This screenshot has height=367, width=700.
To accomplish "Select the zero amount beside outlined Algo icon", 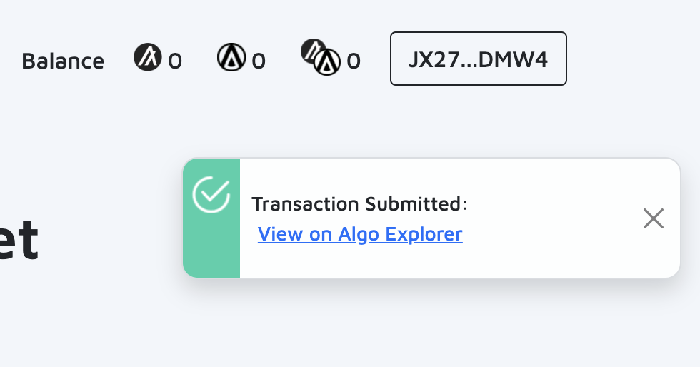I will [x=259, y=61].
